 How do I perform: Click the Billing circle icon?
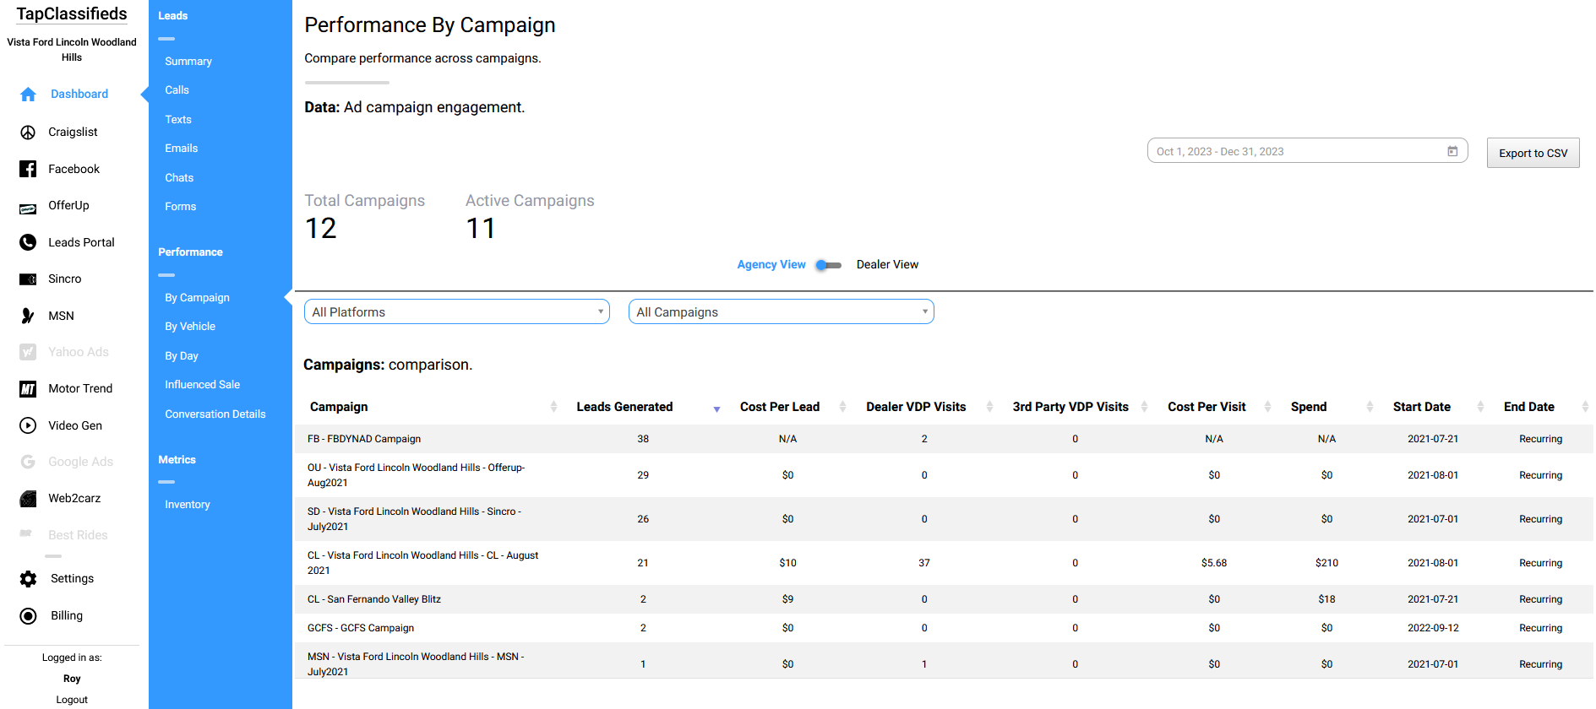28,616
